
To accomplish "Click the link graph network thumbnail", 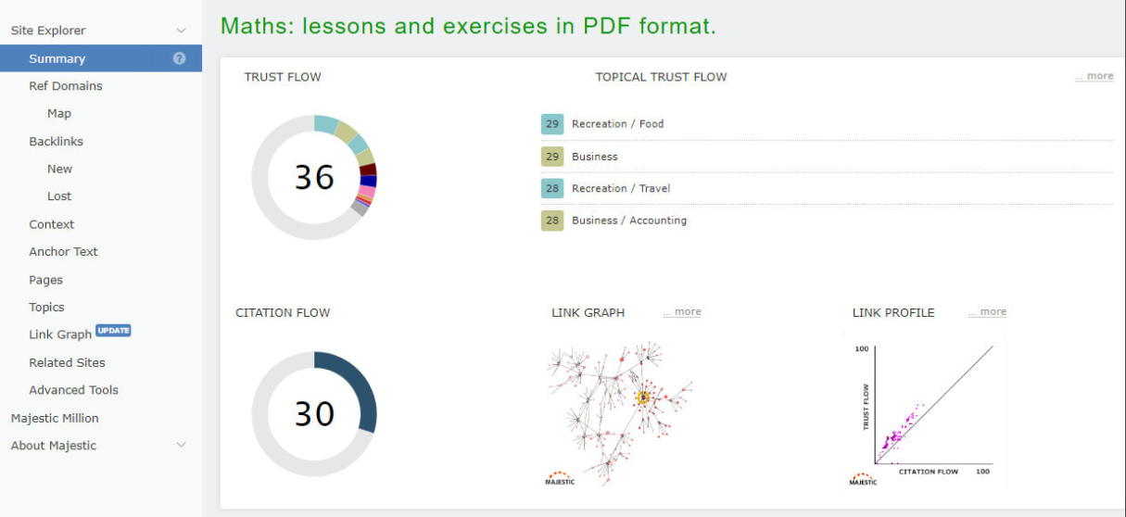I will 619,408.
